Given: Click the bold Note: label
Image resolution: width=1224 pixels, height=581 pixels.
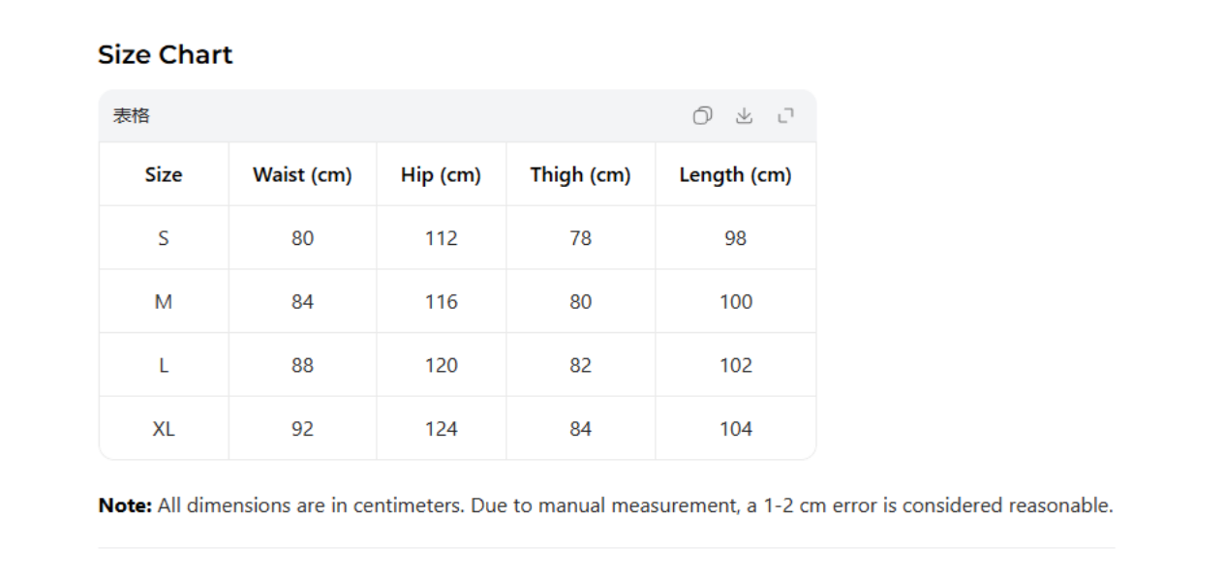Looking at the screenshot, I should click(125, 505).
